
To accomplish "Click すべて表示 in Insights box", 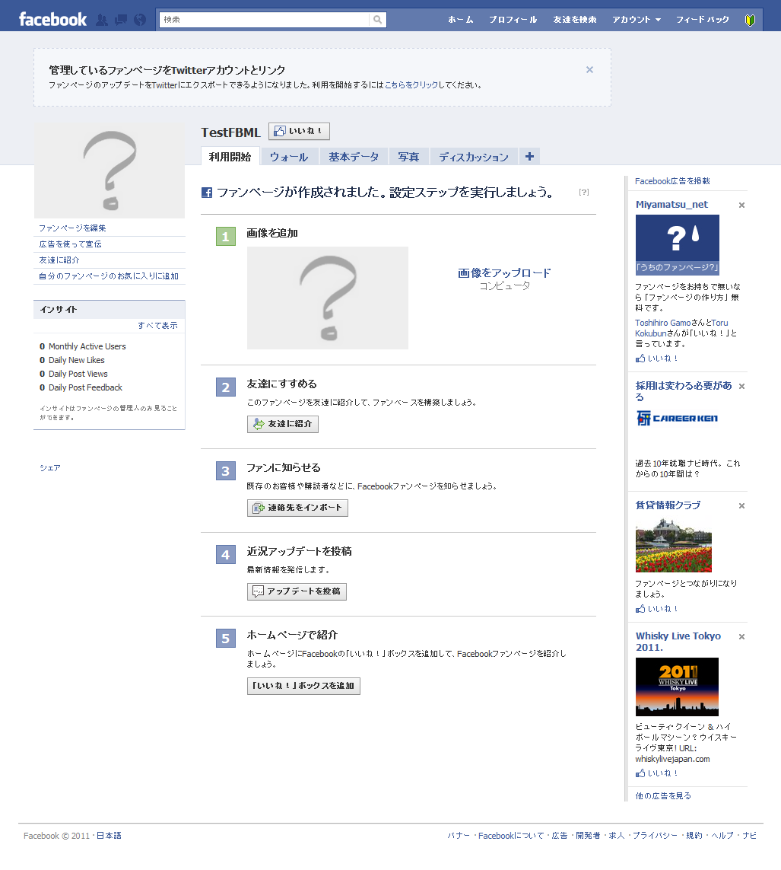I will (x=157, y=326).
